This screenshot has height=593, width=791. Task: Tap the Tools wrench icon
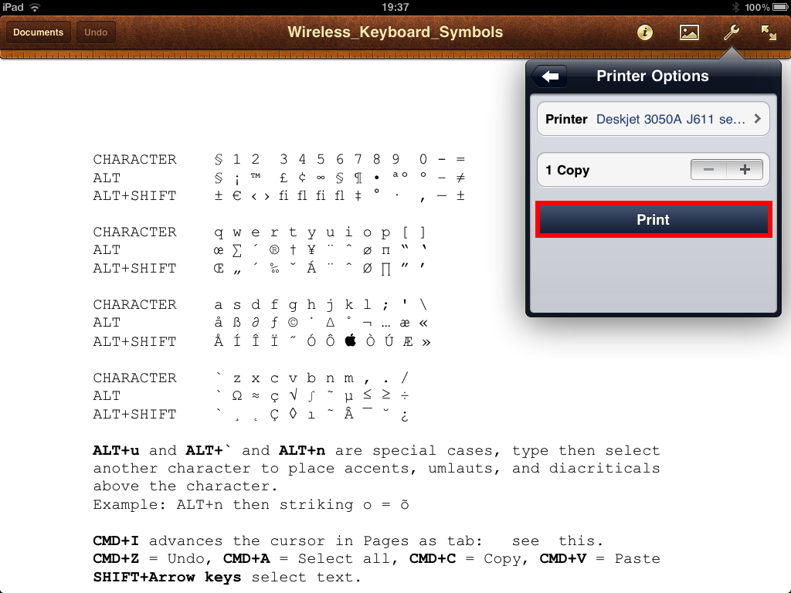coord(730,32)
